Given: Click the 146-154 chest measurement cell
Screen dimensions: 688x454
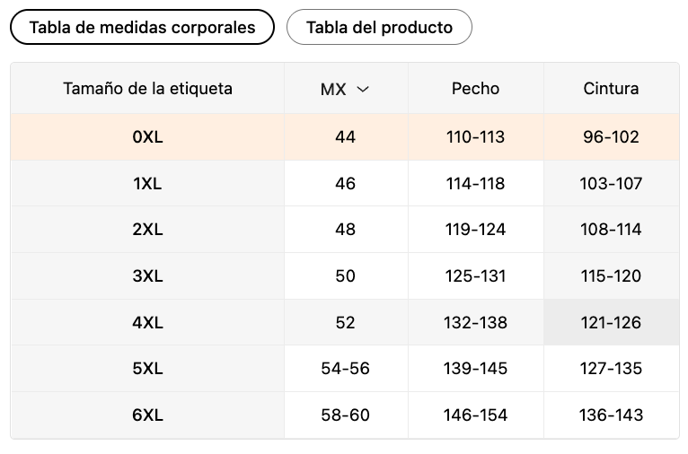Looking at the screenshot, I should coord(475,415).
